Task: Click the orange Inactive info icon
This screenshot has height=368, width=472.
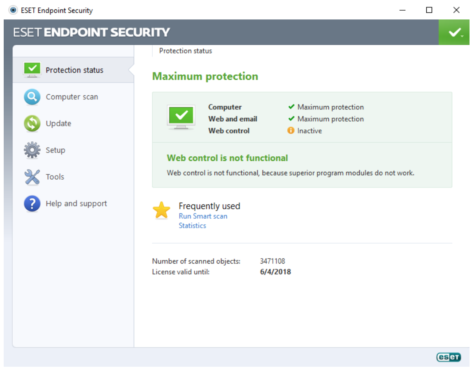Action: point(291,130)
